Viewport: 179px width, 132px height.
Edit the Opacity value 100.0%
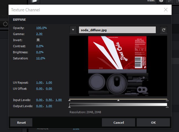tap(41, 28)
